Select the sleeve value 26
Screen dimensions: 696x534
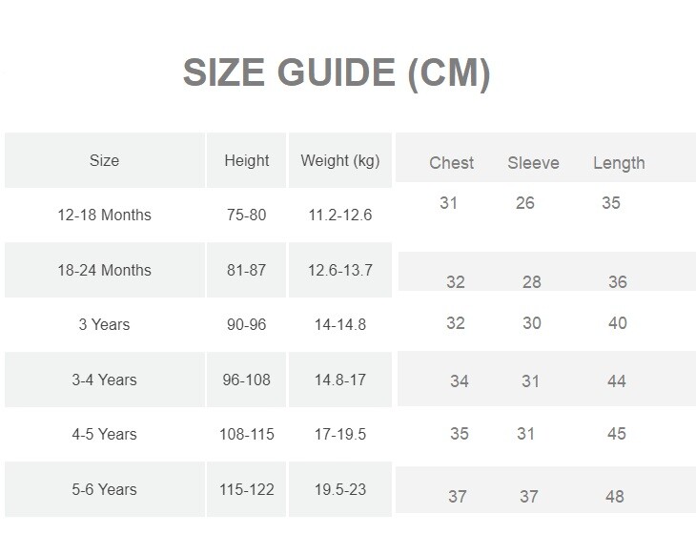pyautogui.click(x=525, y=203)
